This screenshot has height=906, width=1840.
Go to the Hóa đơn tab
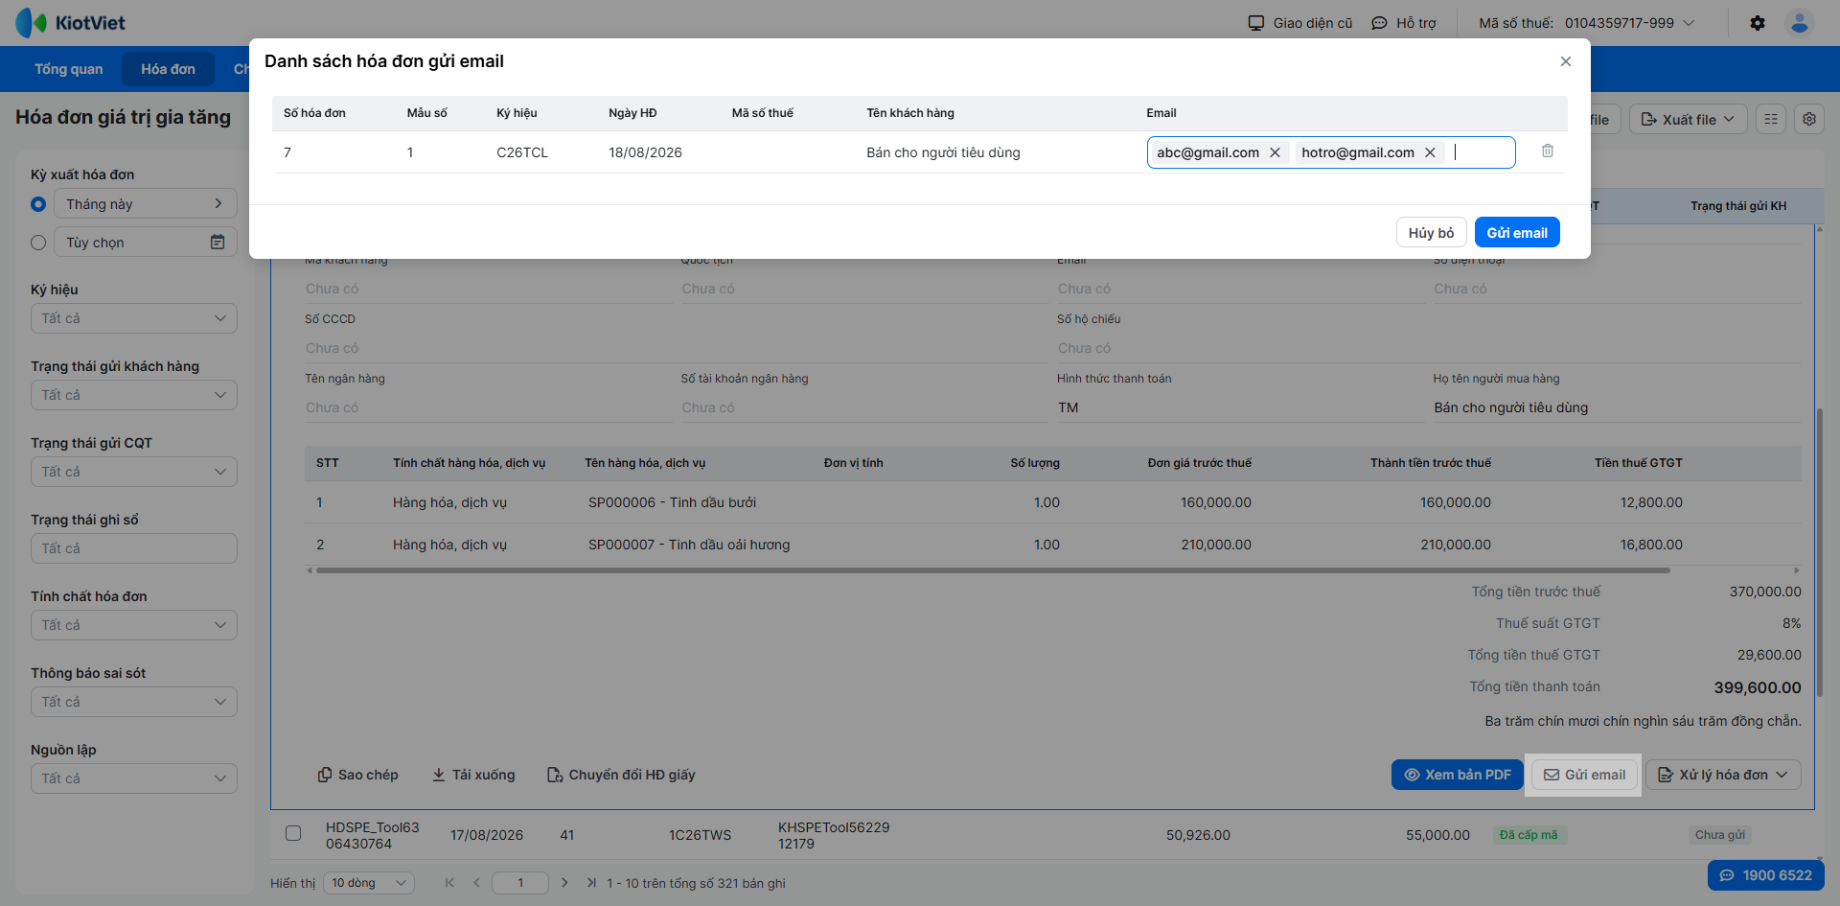[x=168, y=69]
